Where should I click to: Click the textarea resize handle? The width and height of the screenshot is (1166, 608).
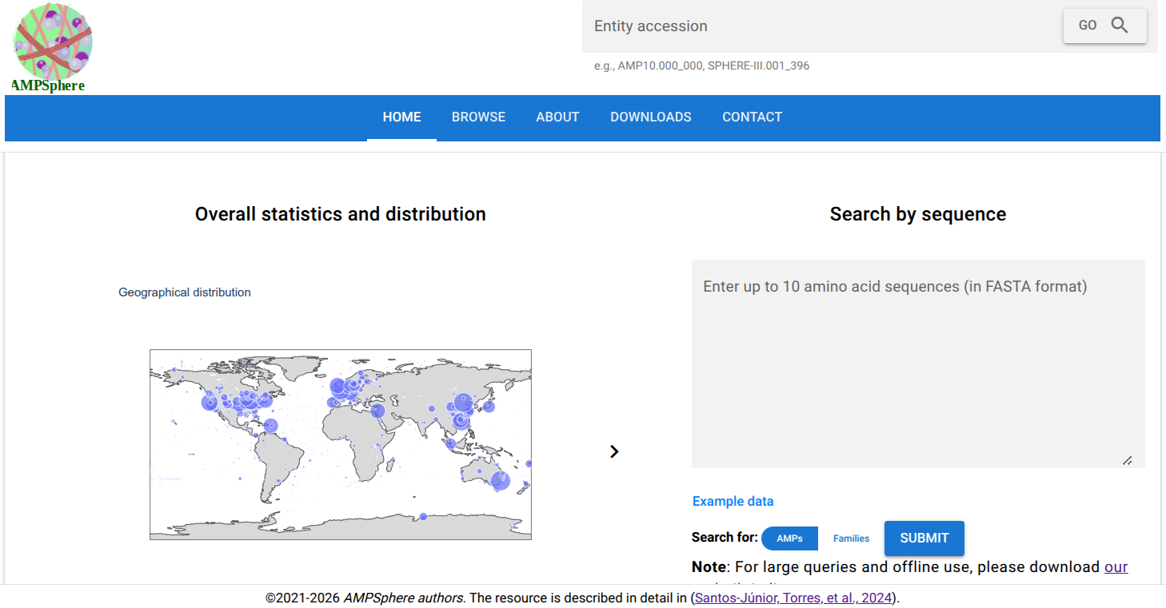[x=1129, y=459]
